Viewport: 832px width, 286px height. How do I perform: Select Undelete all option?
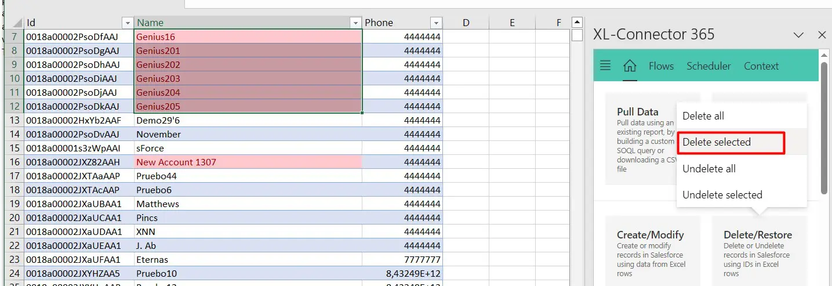709,169
